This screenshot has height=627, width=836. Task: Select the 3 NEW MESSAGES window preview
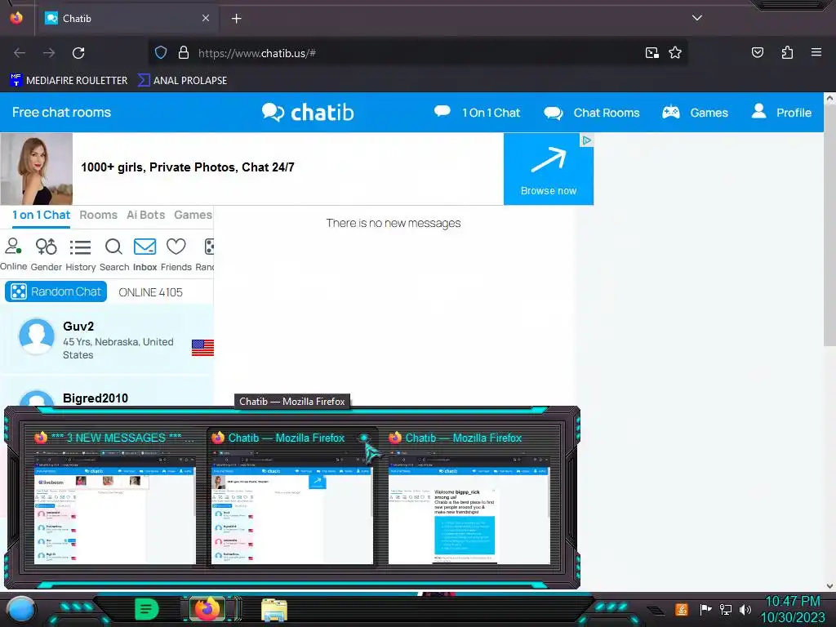(114, 497)
